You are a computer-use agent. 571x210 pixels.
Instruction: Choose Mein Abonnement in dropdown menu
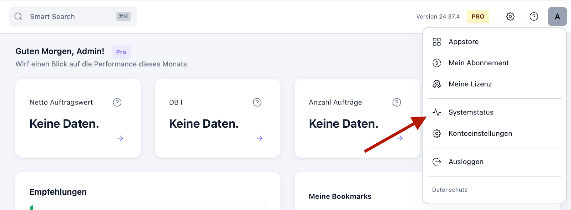click(494, 63)
